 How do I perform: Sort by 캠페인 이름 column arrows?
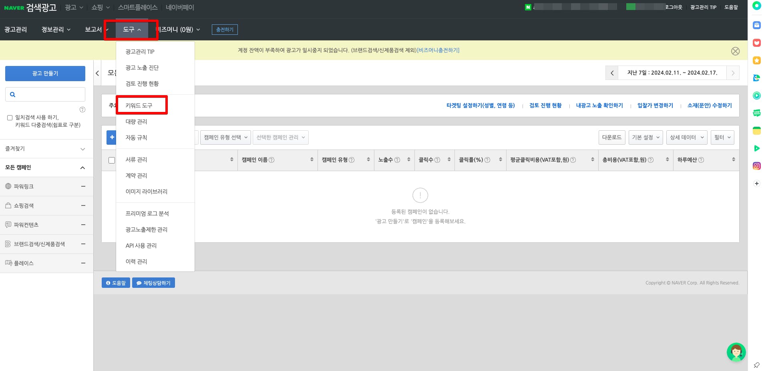(312, 160)
